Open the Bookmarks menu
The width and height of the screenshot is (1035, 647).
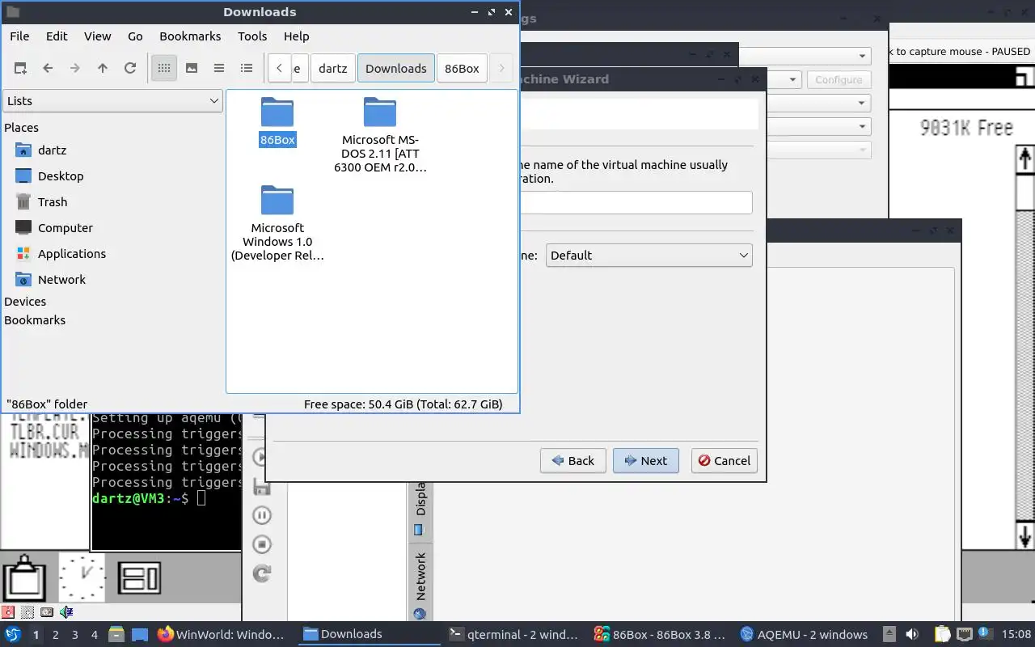[x=190, y=36]
